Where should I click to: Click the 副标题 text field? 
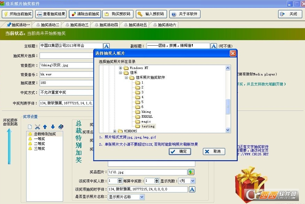(178, 46)
